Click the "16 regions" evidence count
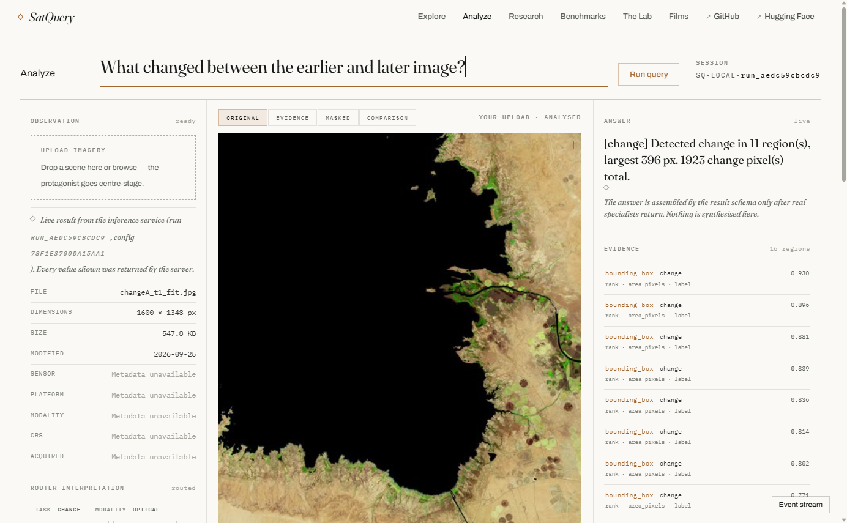The image size is (847, 523). pyautogui.click(x=789, y=249)
